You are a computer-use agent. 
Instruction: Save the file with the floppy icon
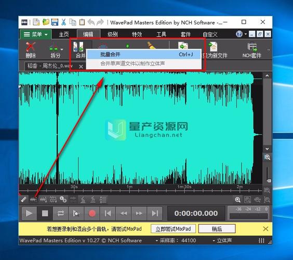pos(55,22)
